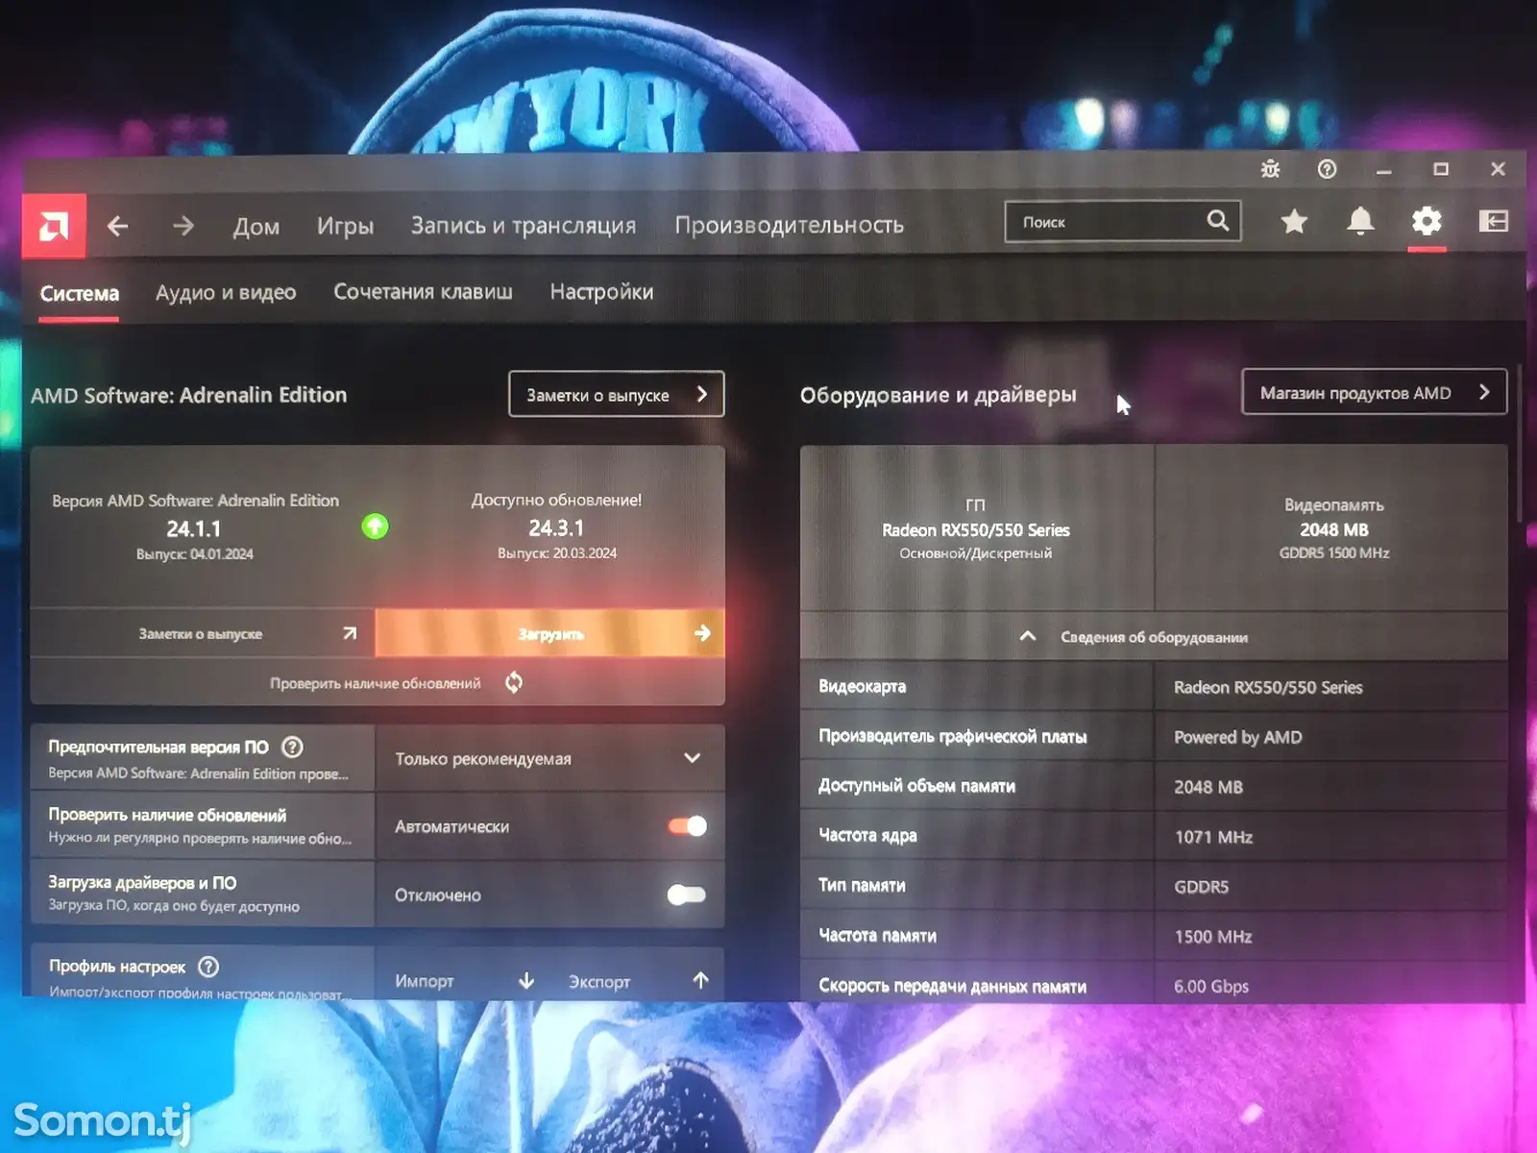Click the Видеокарта row label
The height and width of the screenshot is (1153, 1537).
[863, 686]
